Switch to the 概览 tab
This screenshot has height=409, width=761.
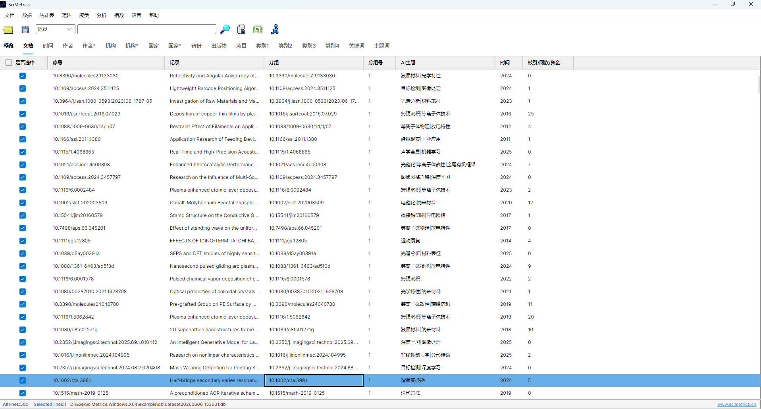coord(9,46)
